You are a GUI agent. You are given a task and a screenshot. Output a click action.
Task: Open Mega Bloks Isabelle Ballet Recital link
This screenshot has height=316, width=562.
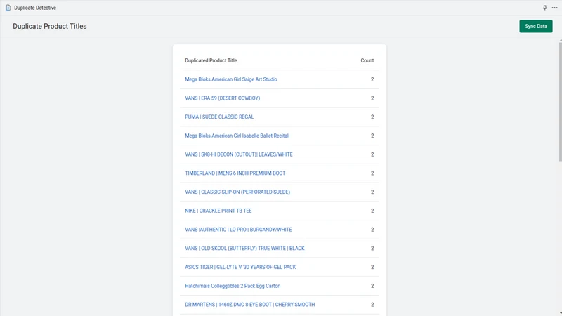tap(237, 136)
